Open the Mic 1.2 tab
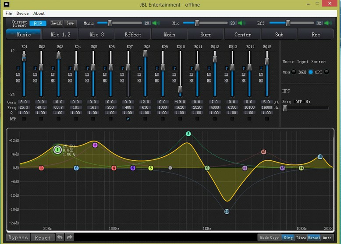The image size is (341, 244). (x=60, y=35)
